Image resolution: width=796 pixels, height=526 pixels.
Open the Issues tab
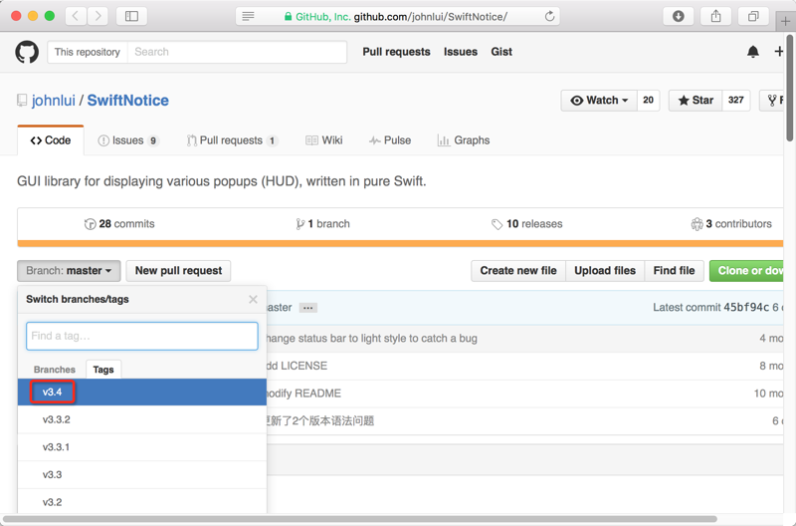[x=128, y=140]
